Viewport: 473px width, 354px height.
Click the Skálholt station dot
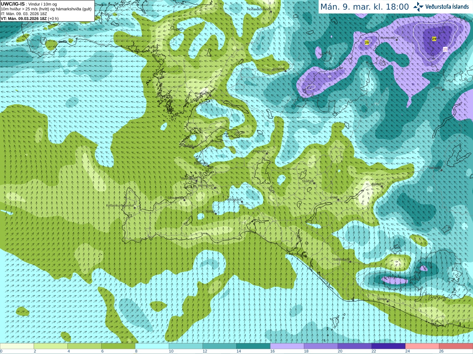point(315,183)
